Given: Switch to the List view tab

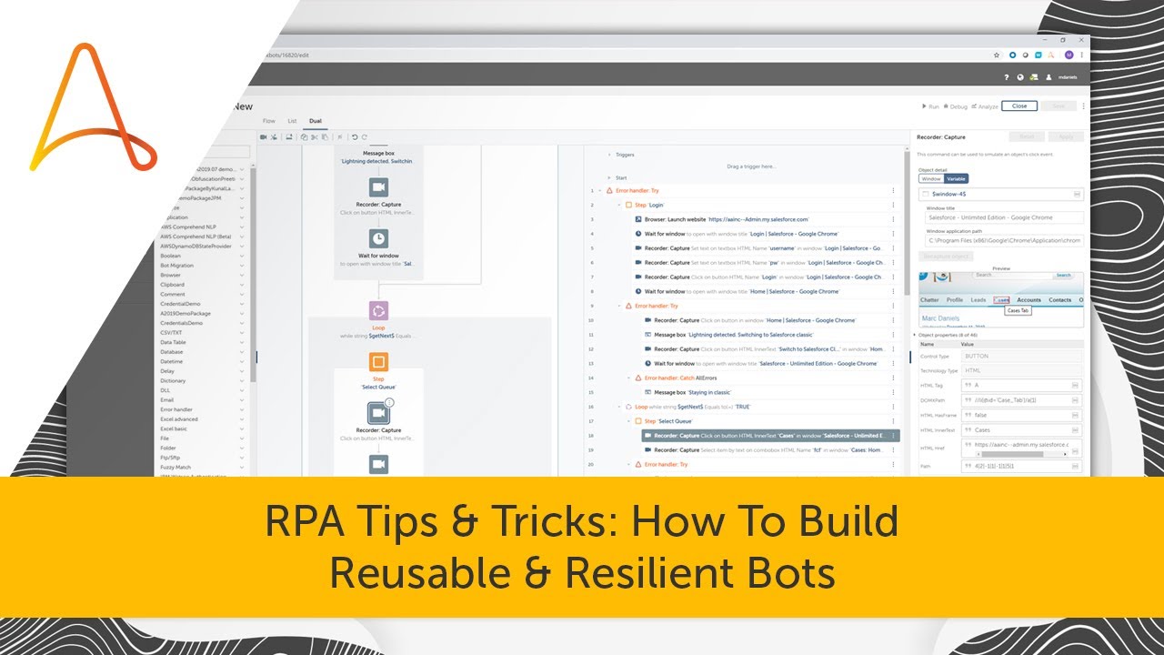Looking at the screenshot, I should click(x=292, y=120).
